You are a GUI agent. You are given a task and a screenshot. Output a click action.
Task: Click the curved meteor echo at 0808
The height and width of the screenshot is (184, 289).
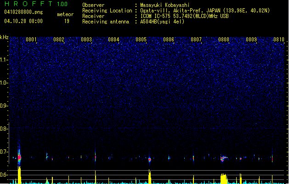pos(224,159)
